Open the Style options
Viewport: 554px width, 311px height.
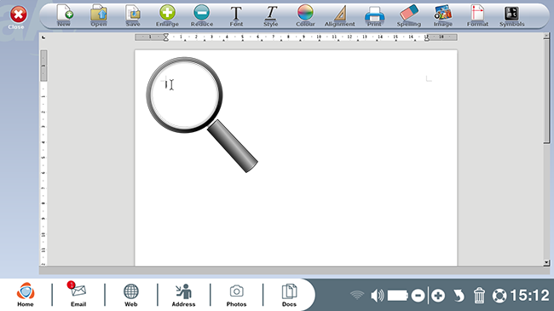click(271, 16)
